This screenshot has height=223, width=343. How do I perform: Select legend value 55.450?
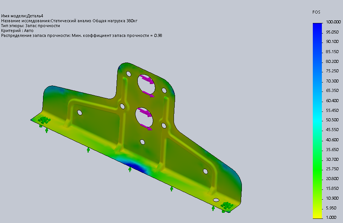click(332, 110)
